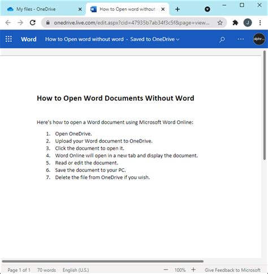Open a new browser tab
Image resolution: width=268 pixels, height=274 pixels.
[x=178, y=9]
